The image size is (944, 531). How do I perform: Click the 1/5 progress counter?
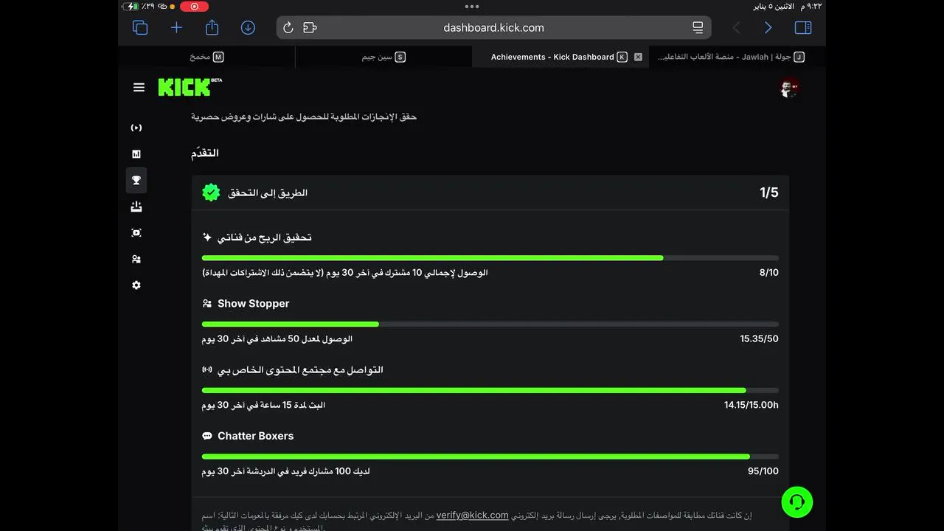click(769, 192)
